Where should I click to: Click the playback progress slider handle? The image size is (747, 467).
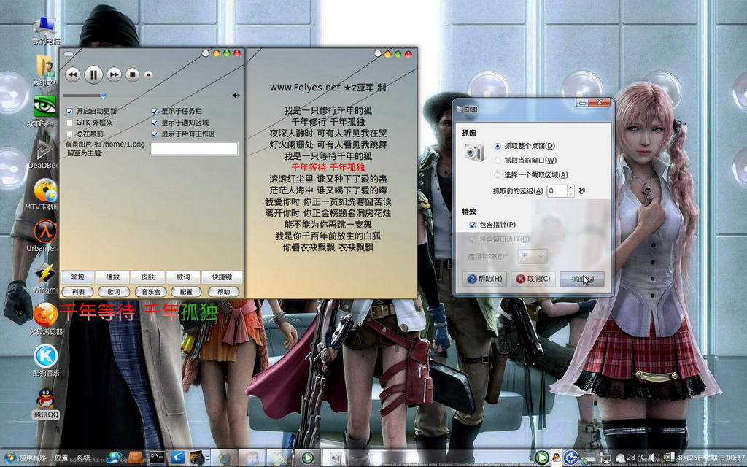point(103,96)
